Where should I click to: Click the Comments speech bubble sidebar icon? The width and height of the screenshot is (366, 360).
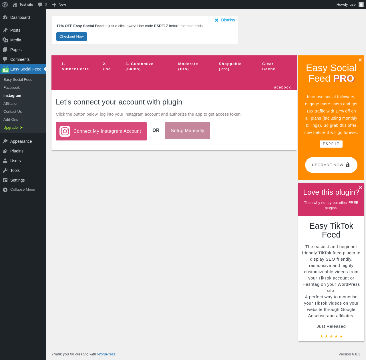[5, 59]
